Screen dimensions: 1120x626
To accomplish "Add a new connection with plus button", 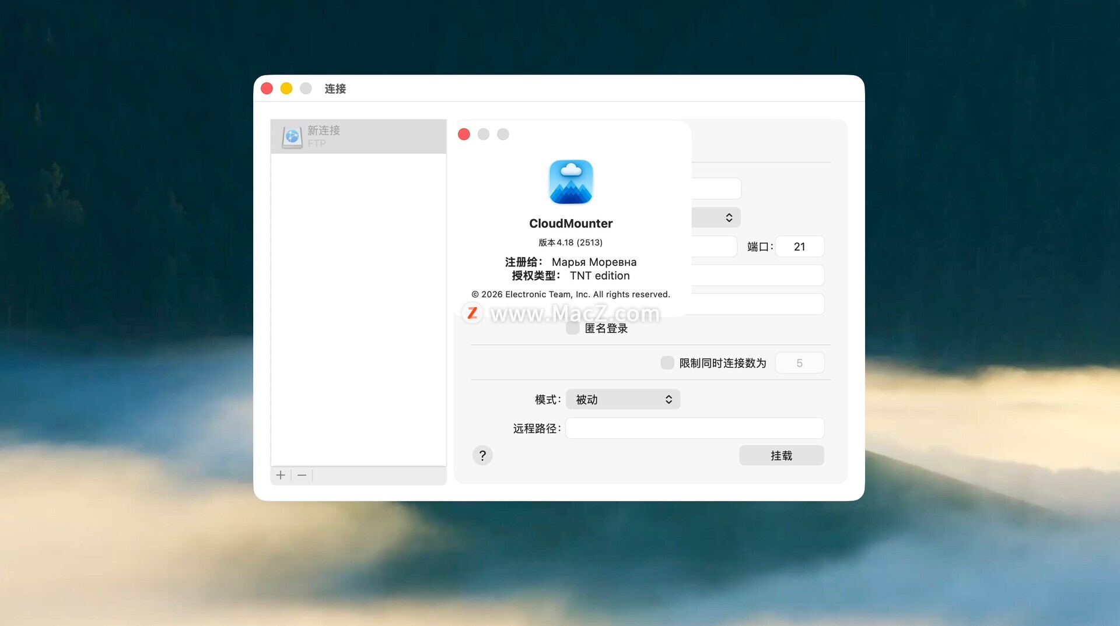I will tap(281, 475).
